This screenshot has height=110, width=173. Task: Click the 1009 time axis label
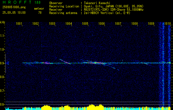[151, 23]
